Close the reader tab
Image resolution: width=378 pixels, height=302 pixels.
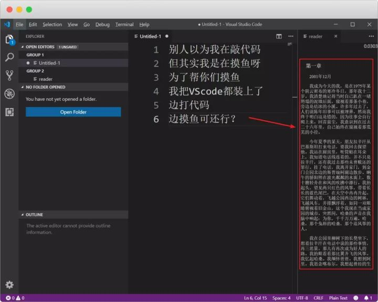point(335,36)
